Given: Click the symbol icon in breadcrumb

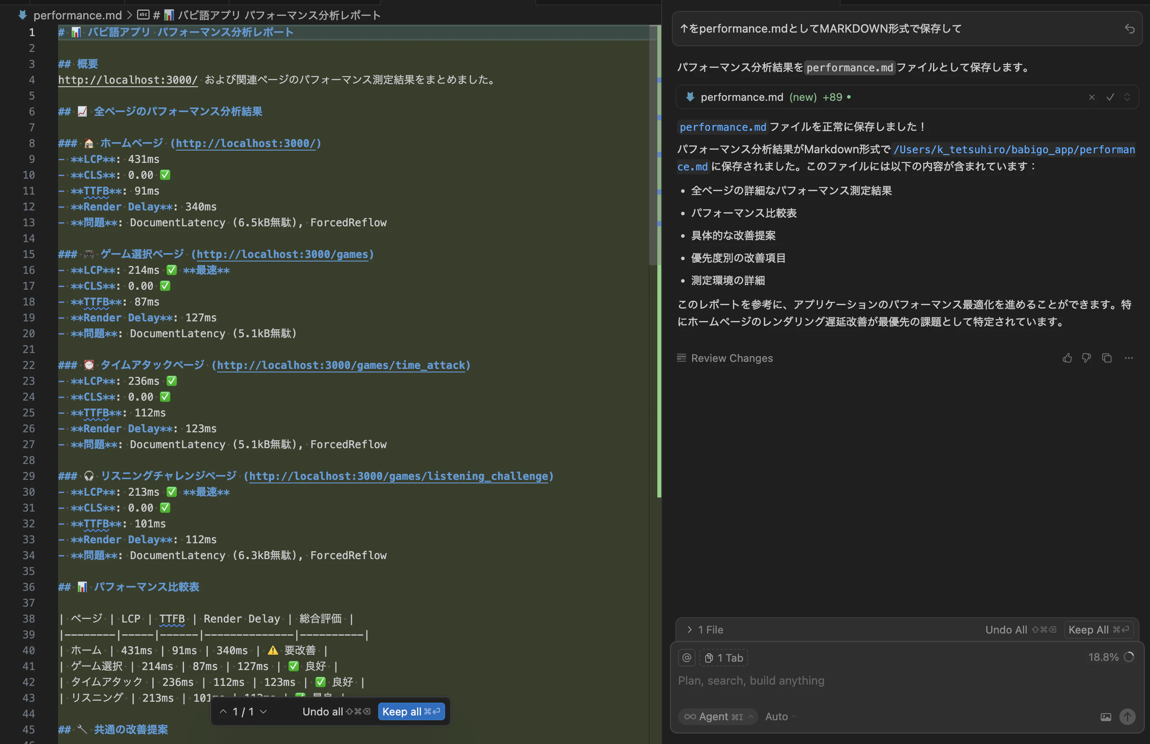Looking at the screenshot, I should 143,15.
